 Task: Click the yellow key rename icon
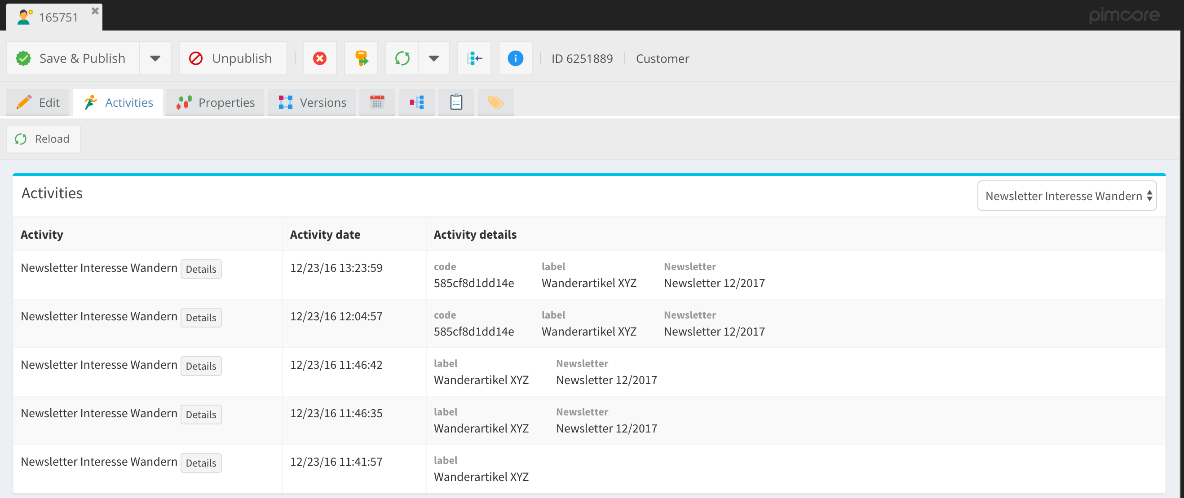coord(361,58)
